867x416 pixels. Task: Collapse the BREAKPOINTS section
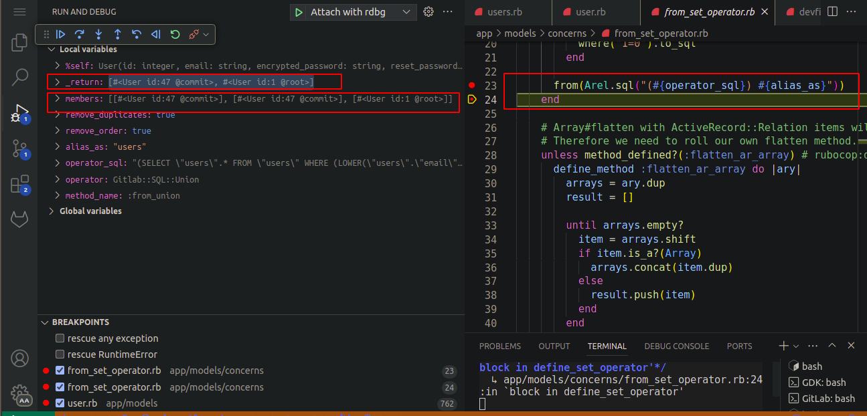tap(45, 322)
